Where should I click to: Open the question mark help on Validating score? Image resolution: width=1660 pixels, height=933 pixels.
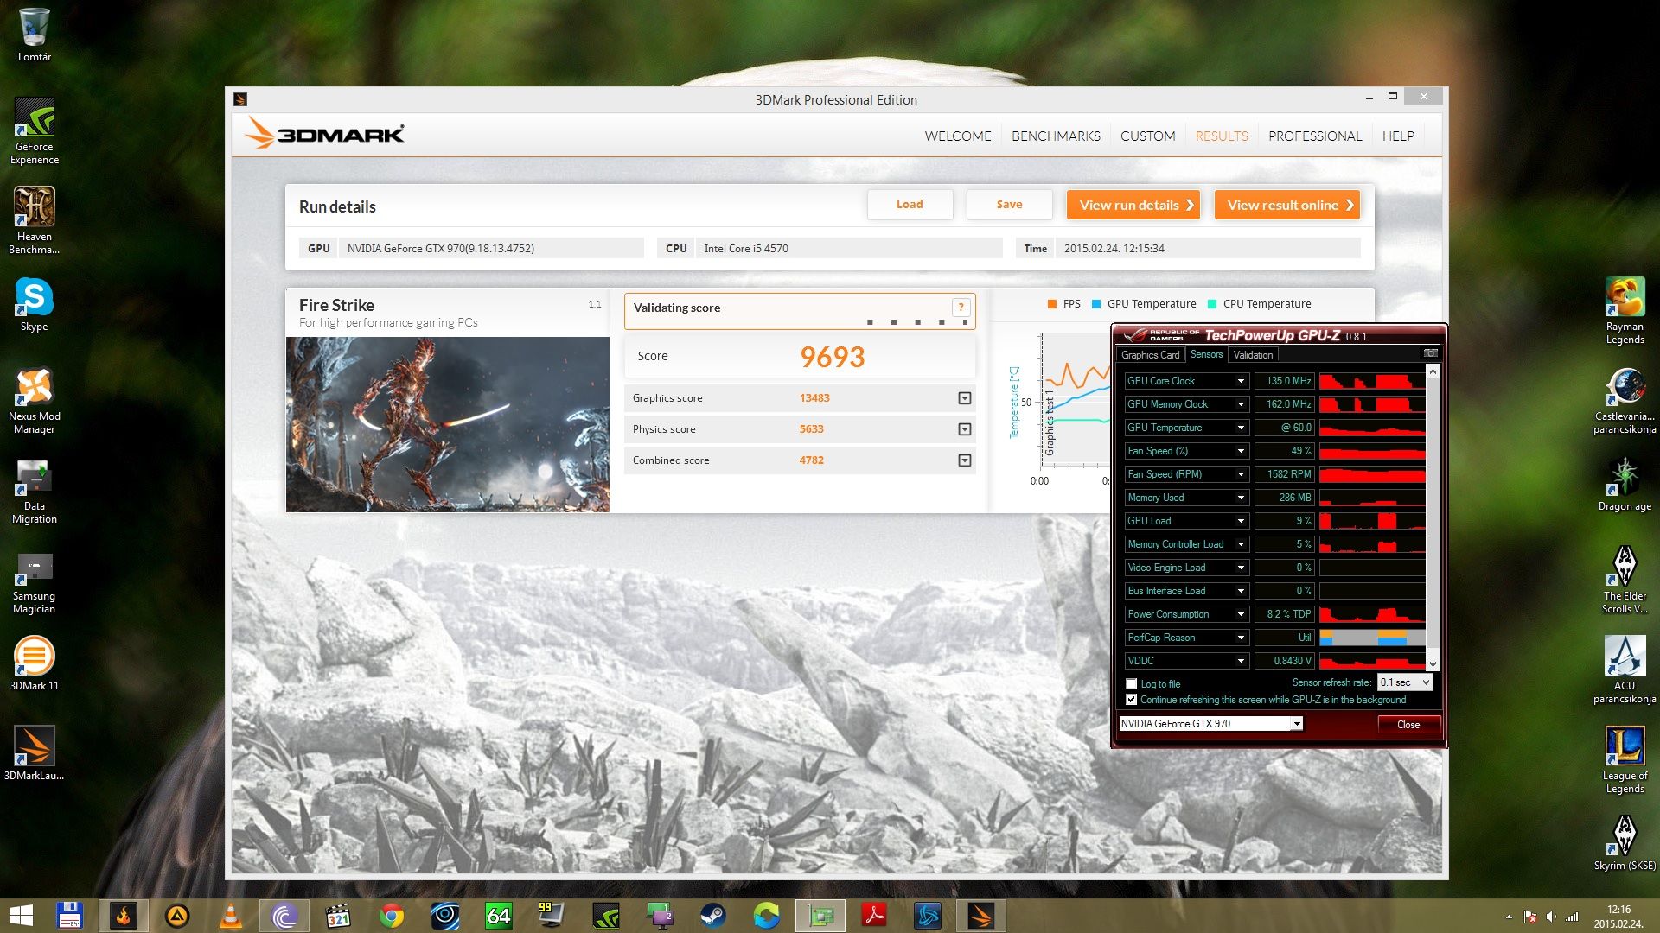point(961,308)
